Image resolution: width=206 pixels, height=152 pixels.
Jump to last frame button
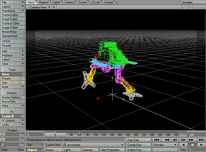[x=201, y=140]
